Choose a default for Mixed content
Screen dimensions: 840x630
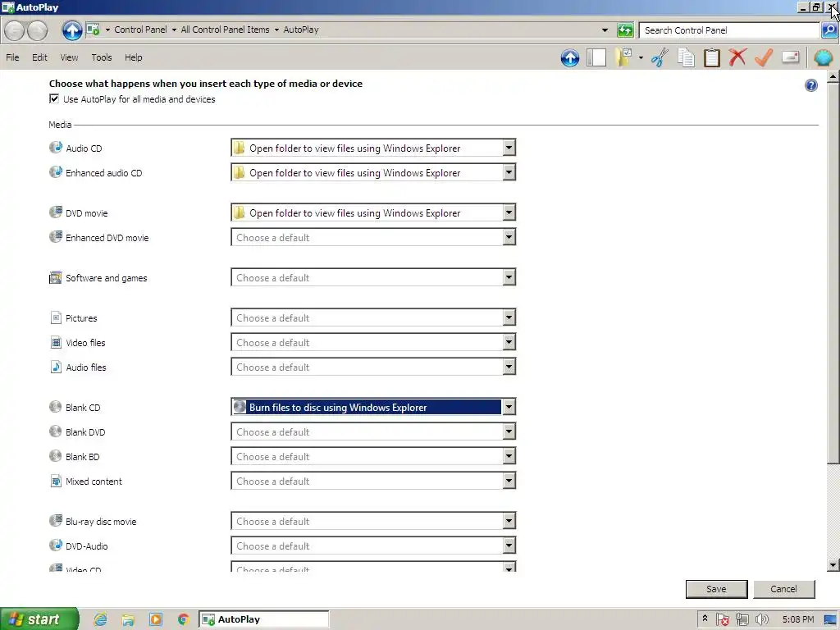pyautogui.click(x=373, y=481)
